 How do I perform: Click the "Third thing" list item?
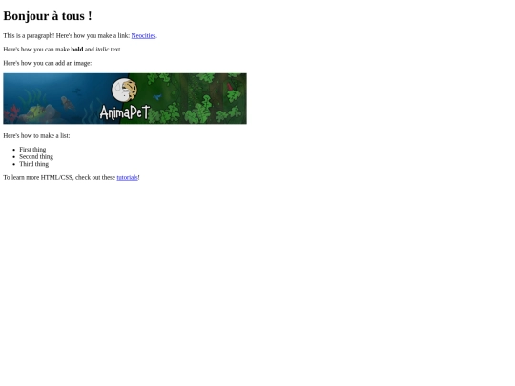33,164
